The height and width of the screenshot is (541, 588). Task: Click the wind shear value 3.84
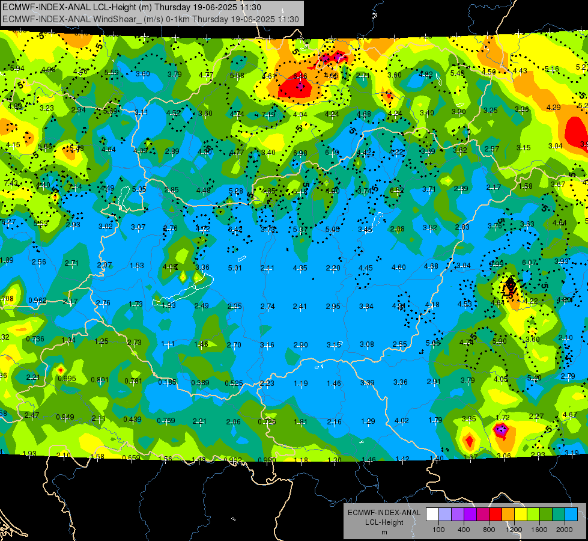[x=366, y=307]
